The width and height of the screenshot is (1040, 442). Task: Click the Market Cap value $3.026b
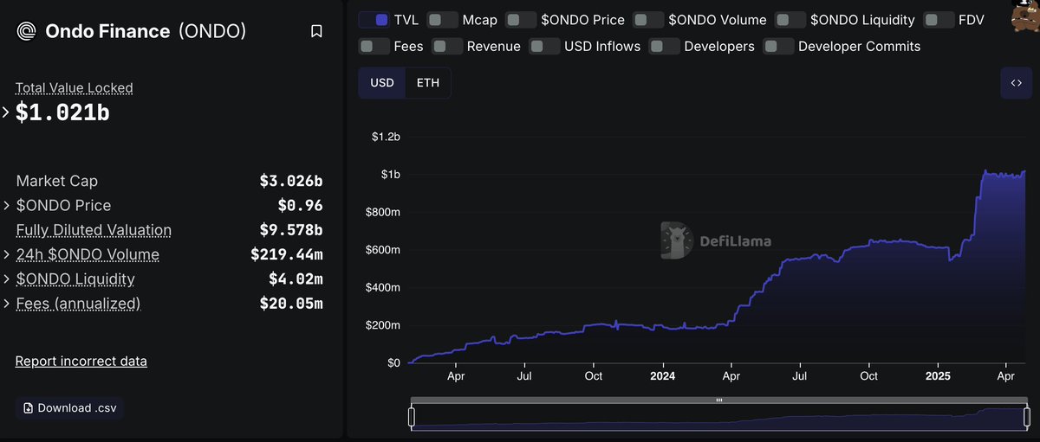(291, 181)
